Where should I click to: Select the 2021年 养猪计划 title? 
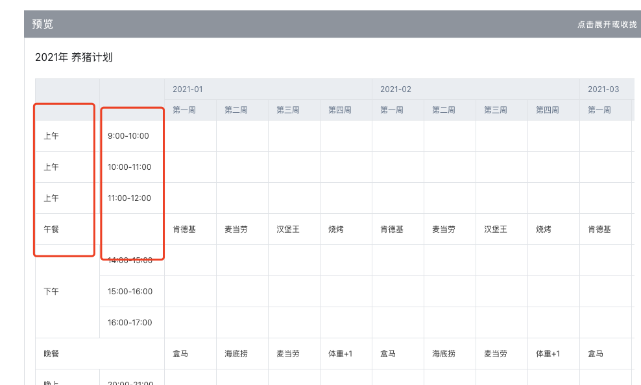click(x=73, y=57)
